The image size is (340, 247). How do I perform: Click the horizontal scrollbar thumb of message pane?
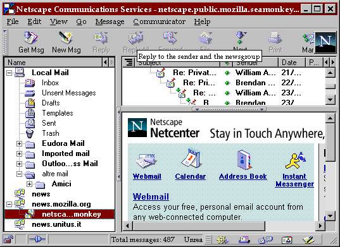[199, 226]
